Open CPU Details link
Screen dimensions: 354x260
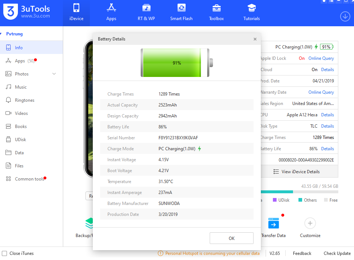[327, 115]
